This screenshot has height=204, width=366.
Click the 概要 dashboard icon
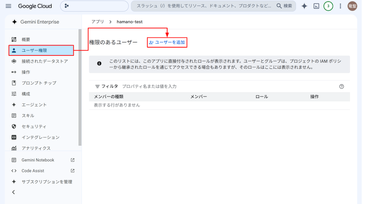coord(14,39)
